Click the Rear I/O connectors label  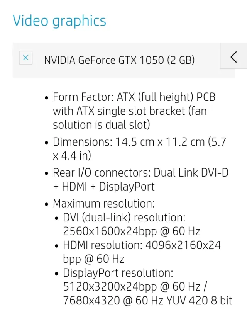[x=102, y=172]
